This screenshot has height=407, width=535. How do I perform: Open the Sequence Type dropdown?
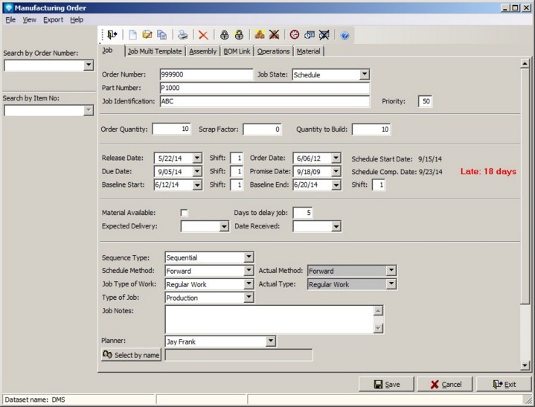[x=249, y=257]
